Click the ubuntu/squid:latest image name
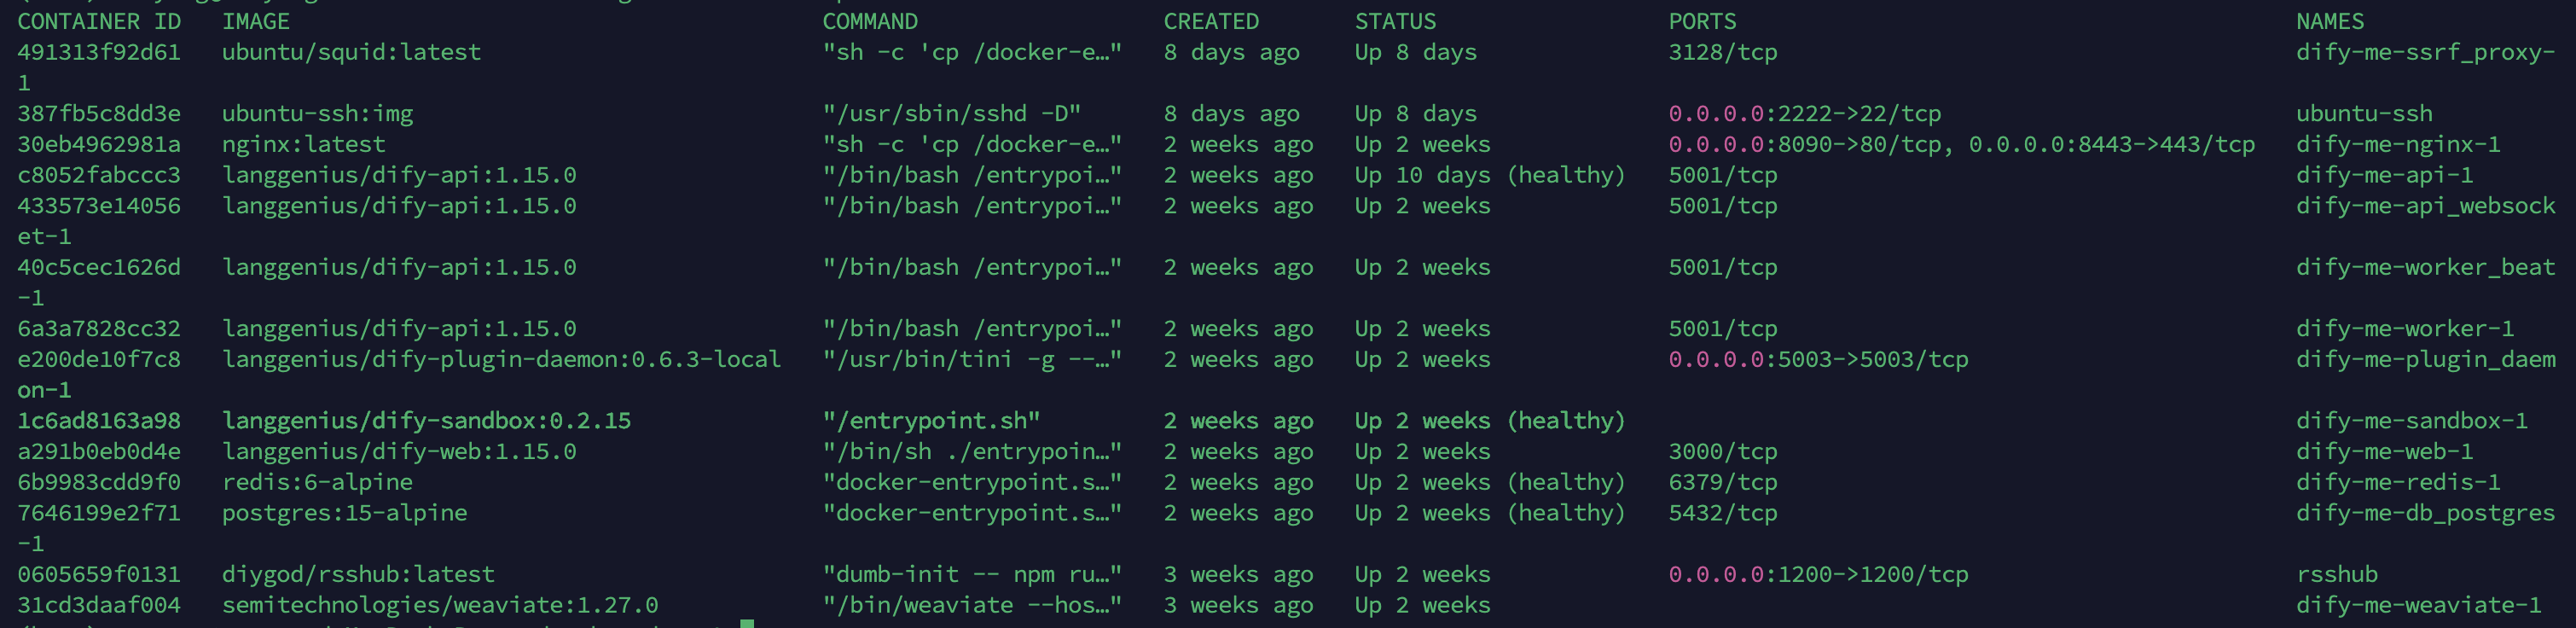The image size is (2576, 628). pyautogui.click(x=351, y=52)
